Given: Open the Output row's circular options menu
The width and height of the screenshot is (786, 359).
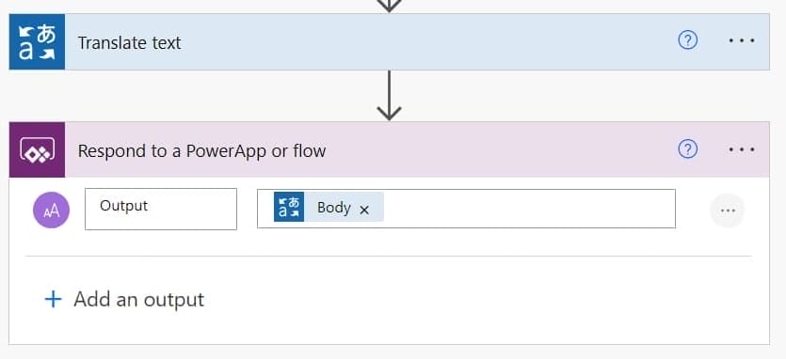Looking at the screenshot, I should 728,211.
